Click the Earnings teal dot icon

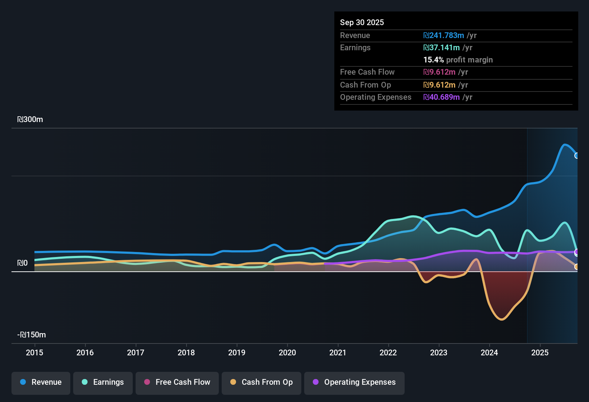pos(85,382)
